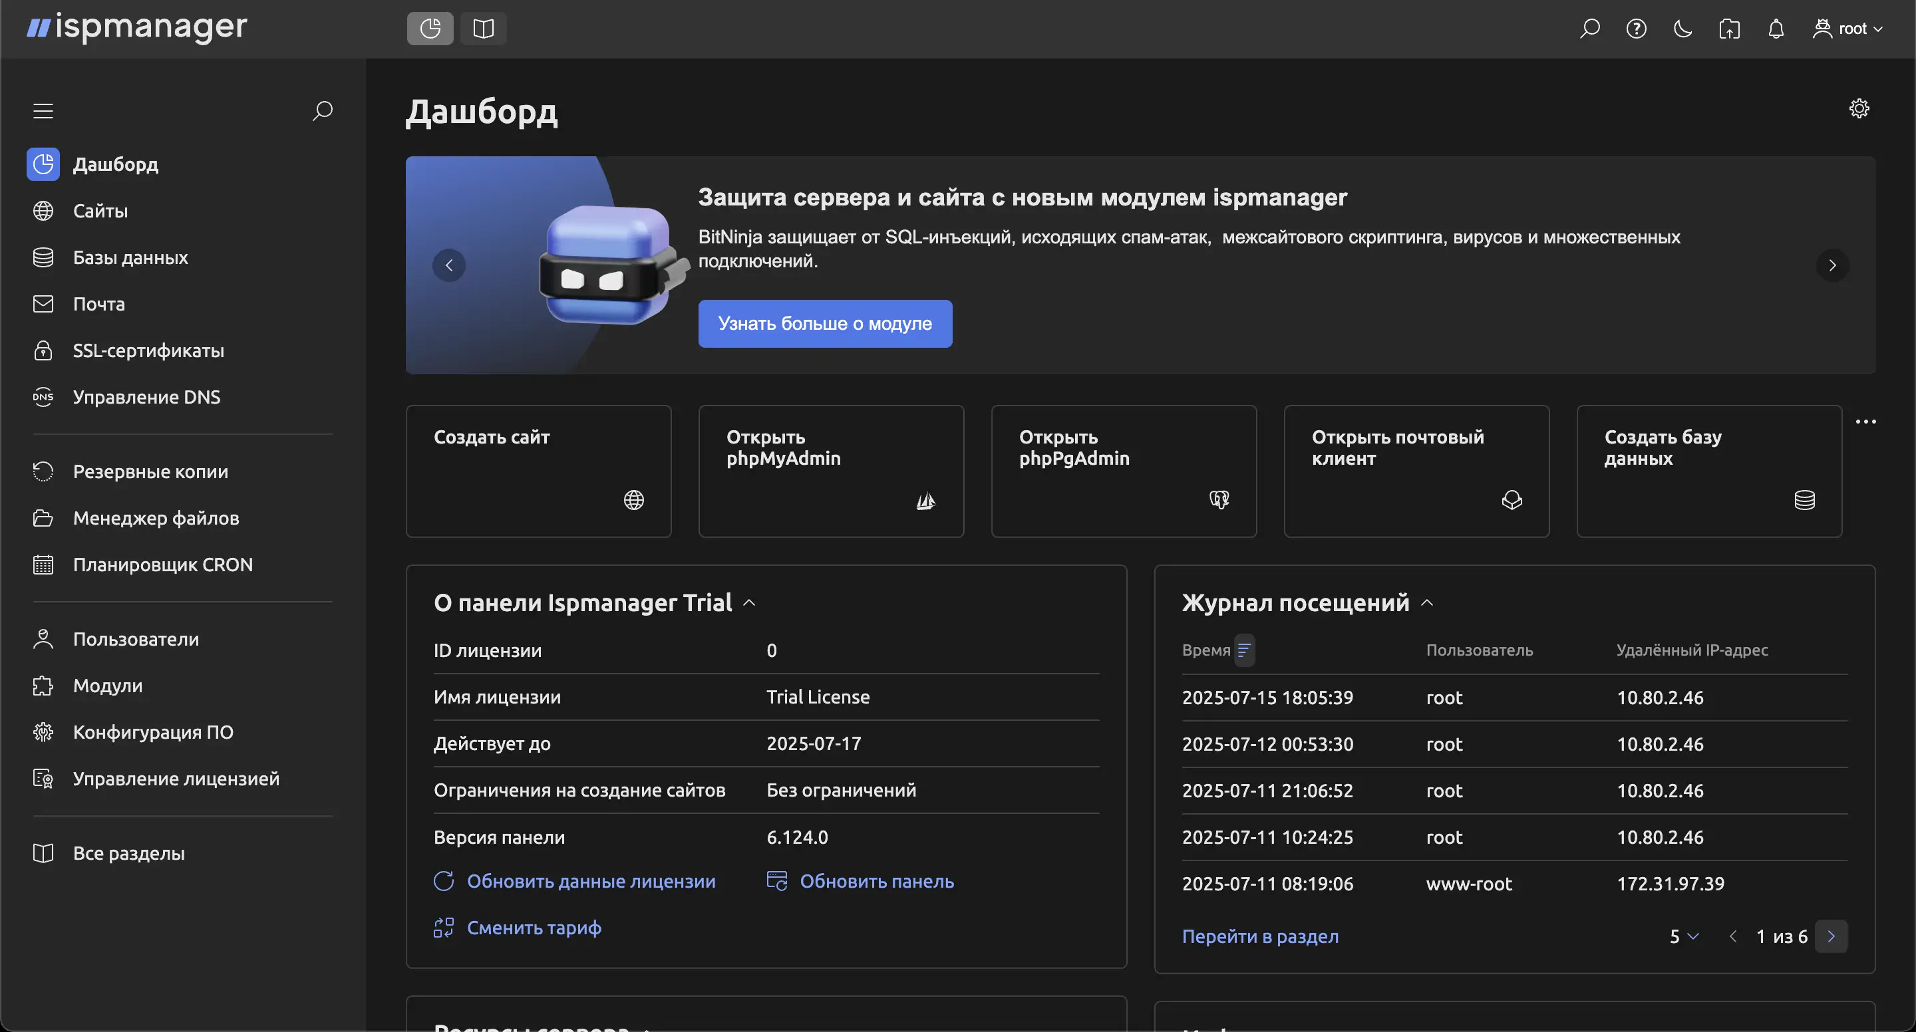Switch to all sections book view in top bar
This screenshot has width=1916, height=1032.
point(484,29)
